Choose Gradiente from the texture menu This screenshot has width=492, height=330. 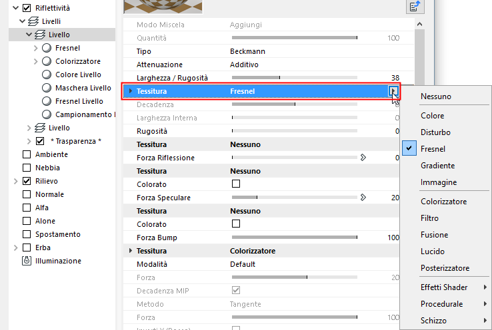(x=437, y=166)
